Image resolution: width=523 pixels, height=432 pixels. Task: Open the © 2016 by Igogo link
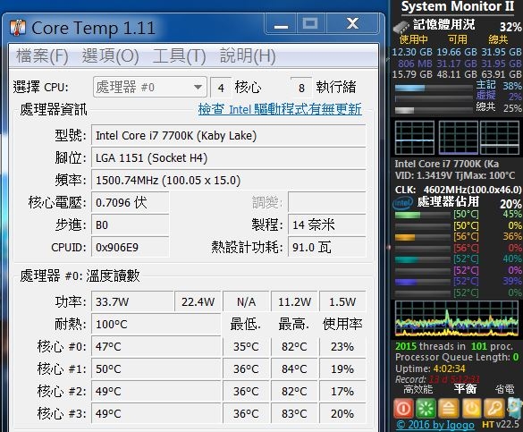tap(435, 425)
